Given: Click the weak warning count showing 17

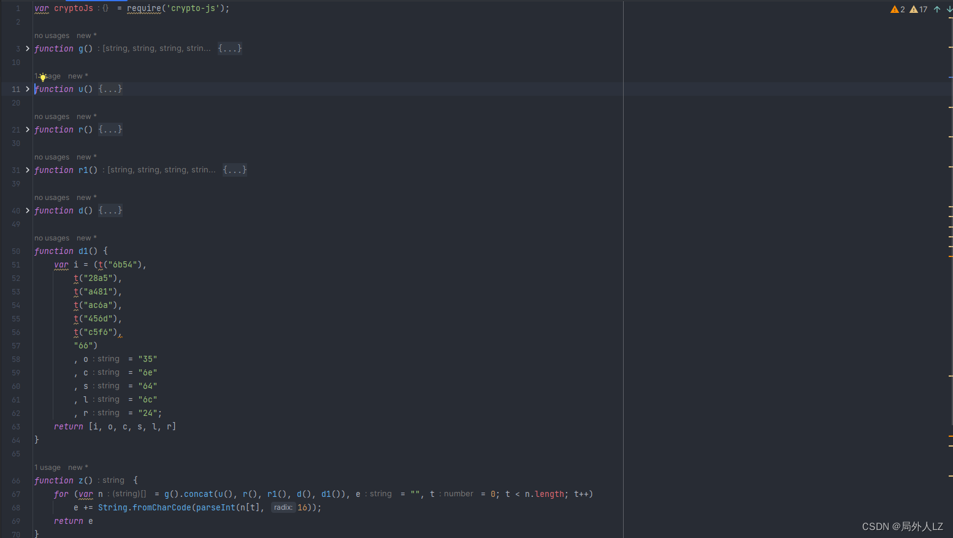Looking at the screenshot, I should pyautogui.click(x=919, y=9).
